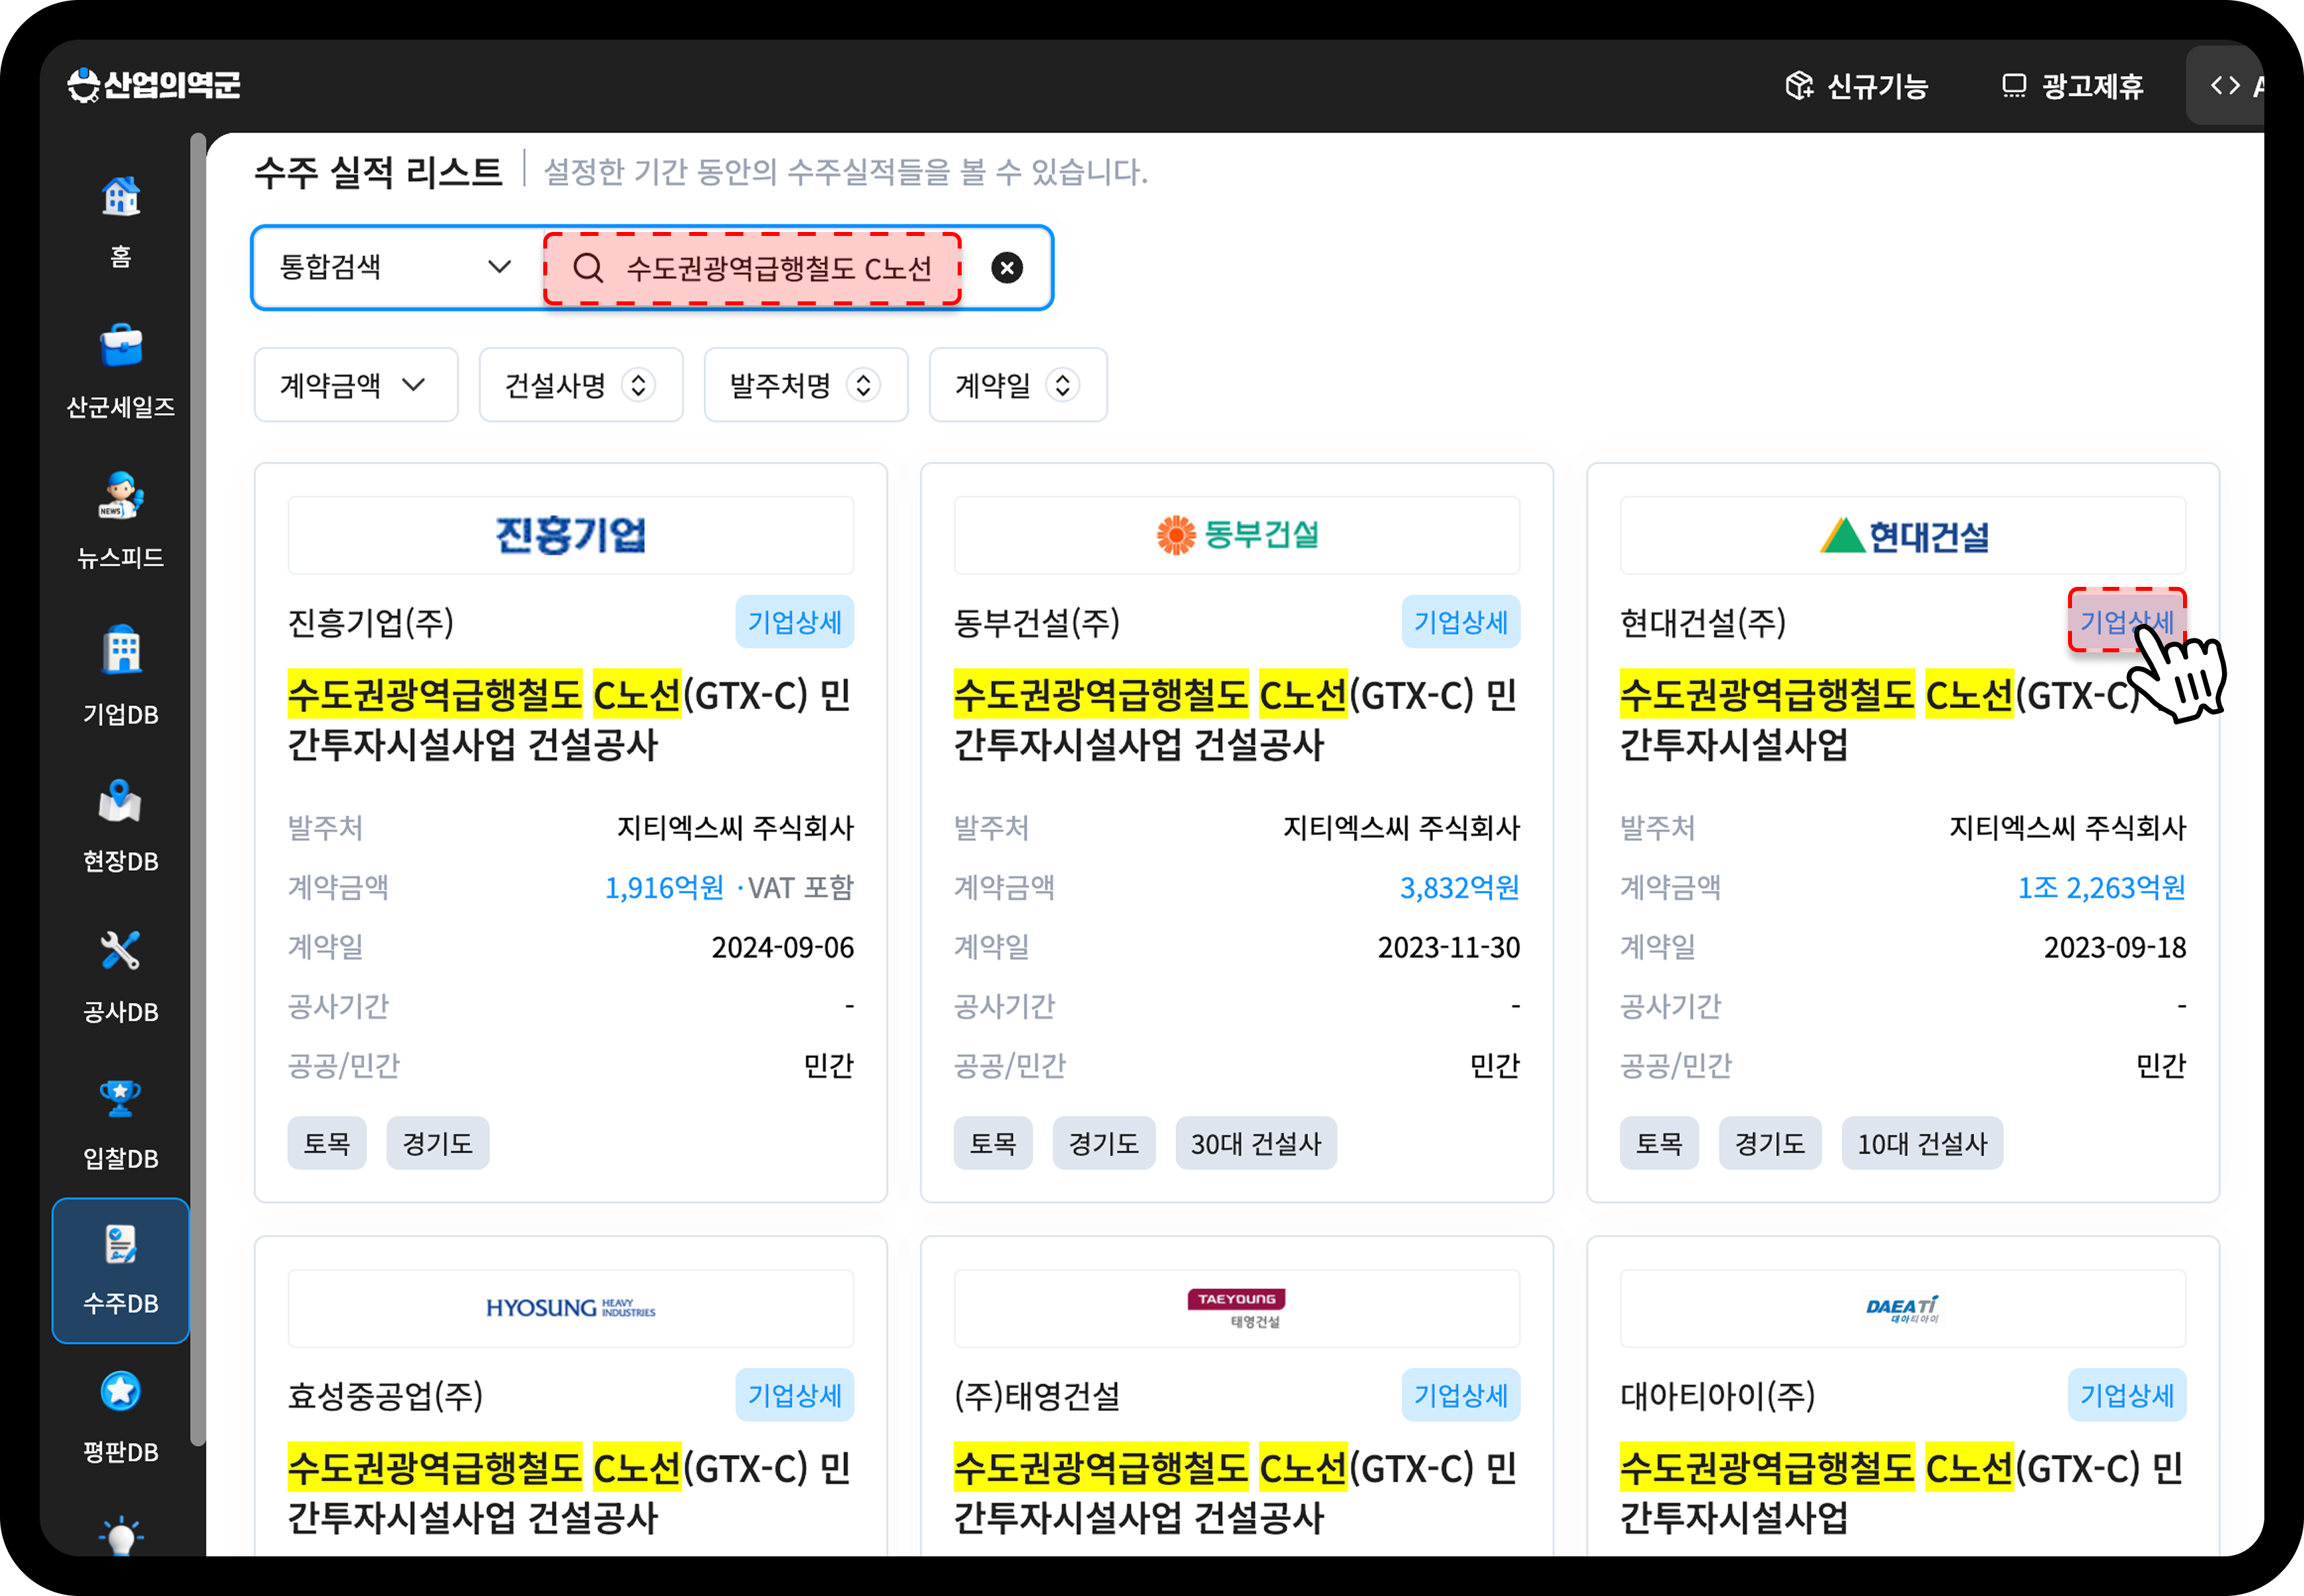Click project title on 효성중공업 card
Screen dimensions: 2304x1596
[569, 1493]
